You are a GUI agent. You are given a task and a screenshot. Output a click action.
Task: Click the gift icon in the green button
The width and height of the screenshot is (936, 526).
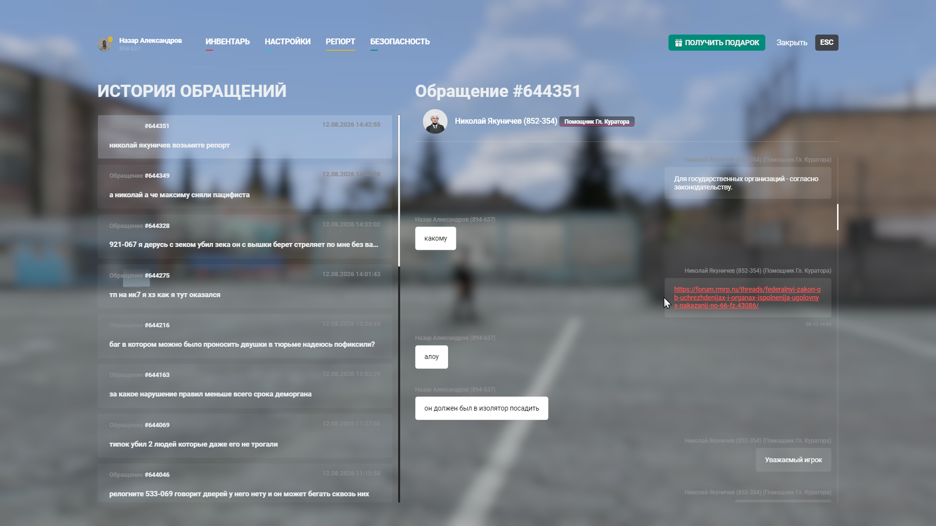(678, 43)
